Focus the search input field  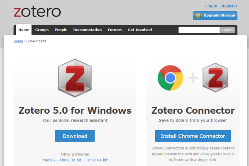click(199, 30)
